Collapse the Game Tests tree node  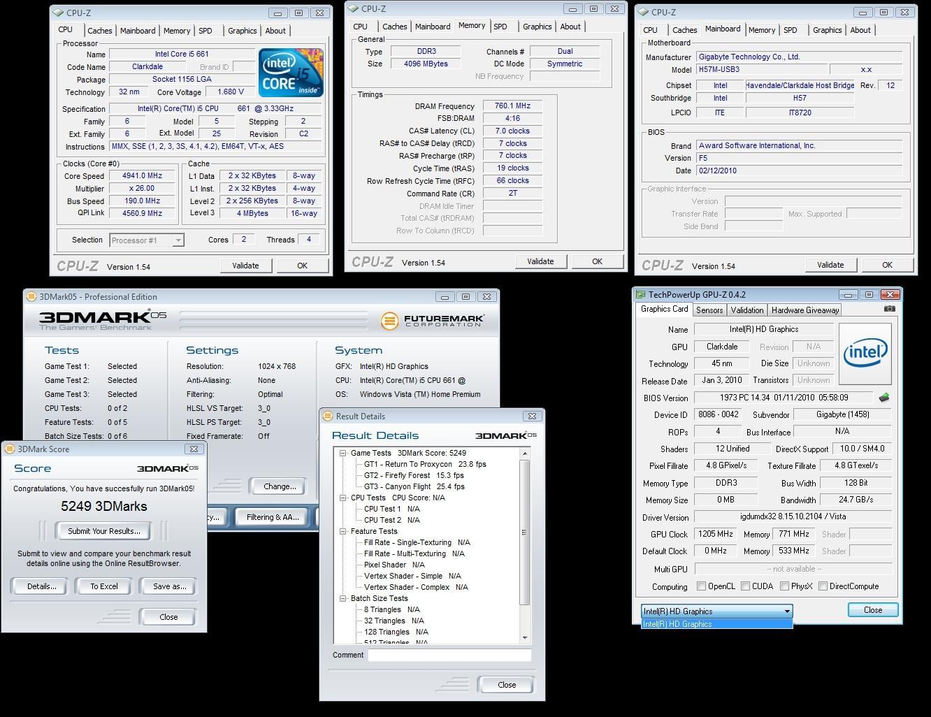click(x=343, y=453)
